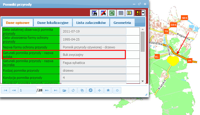The image size is (200, 115).
Task: Click the record number field showing 1
Action: click(x=27, y=90)
